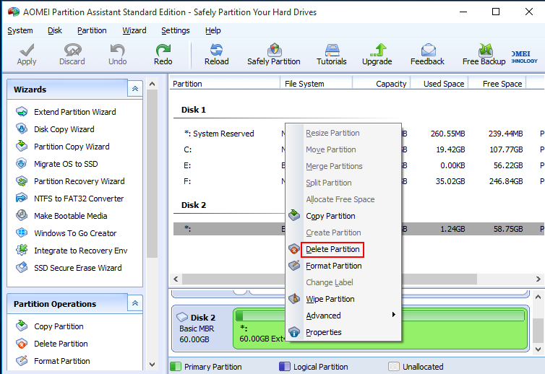This screenshot has height=374, width=545.
Task: Open the Wizard menu
Action: point(134,30)
